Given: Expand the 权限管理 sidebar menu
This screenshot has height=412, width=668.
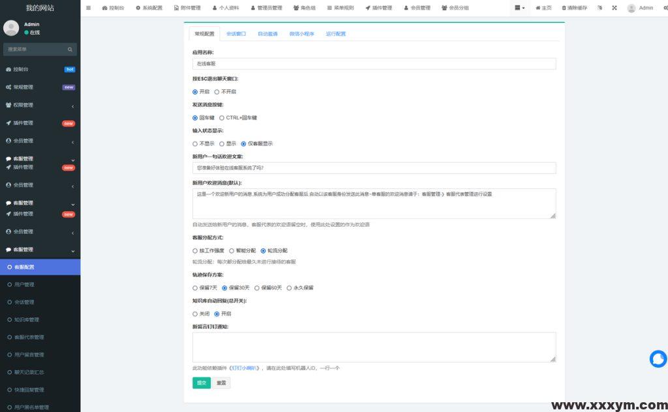Looking at the screenshot, I should pyautogui.click(x=40, y=105).
